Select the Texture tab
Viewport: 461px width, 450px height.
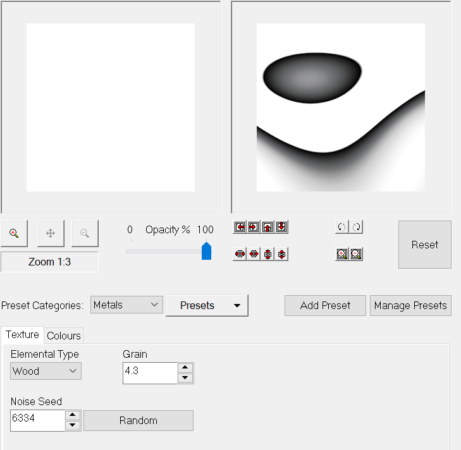coord(22,335)
